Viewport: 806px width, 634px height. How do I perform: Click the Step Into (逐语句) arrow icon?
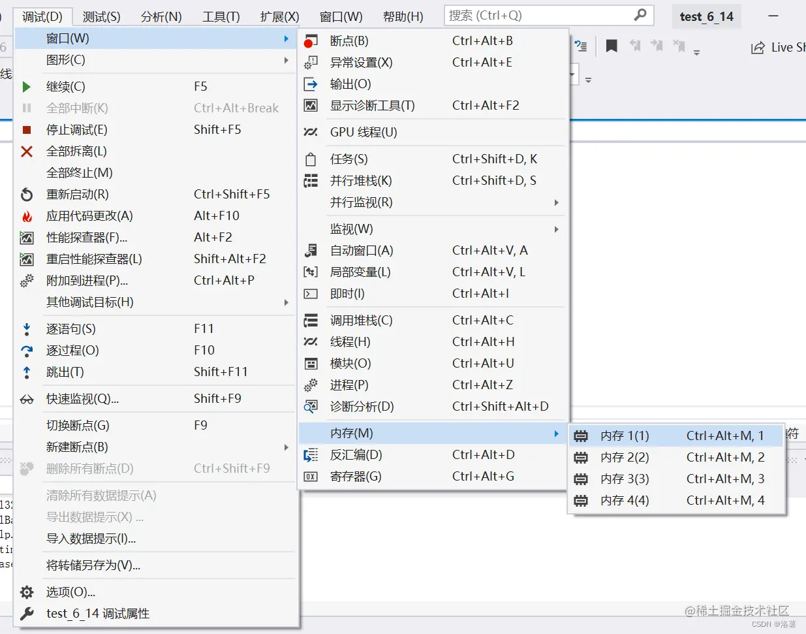click(x=27, y=329)
